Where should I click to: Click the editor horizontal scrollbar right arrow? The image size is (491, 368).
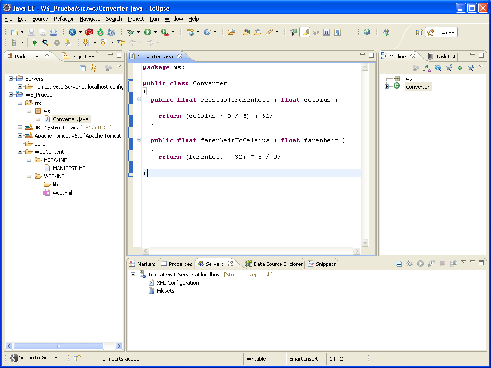click(357, 251)
